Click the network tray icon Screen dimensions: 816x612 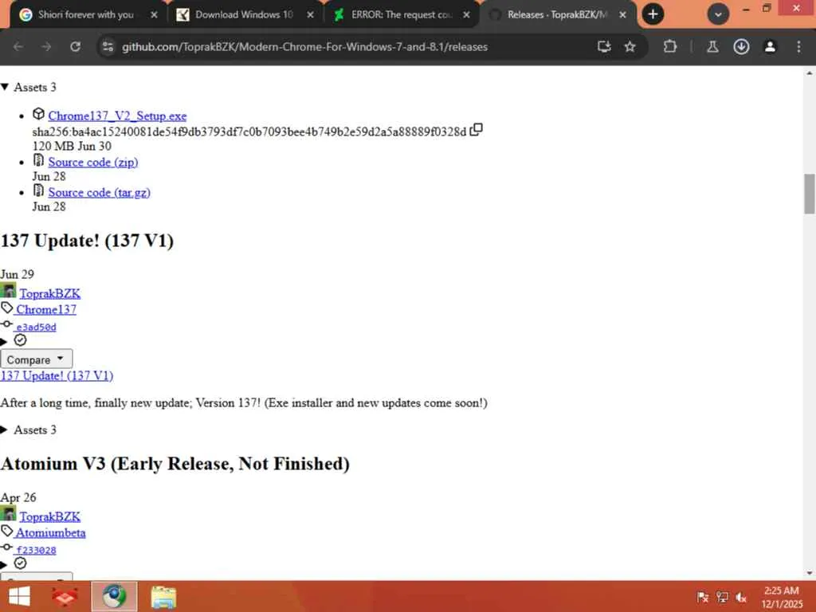coord(722,598)
